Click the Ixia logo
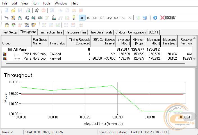The width and height of the screenshot is (198, 135). (168, 18)
